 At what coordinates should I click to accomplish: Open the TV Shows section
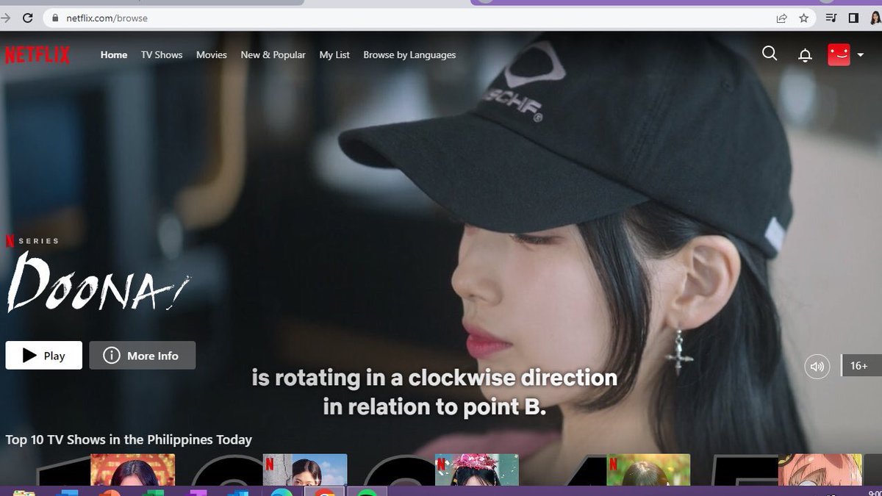[162, 55]
